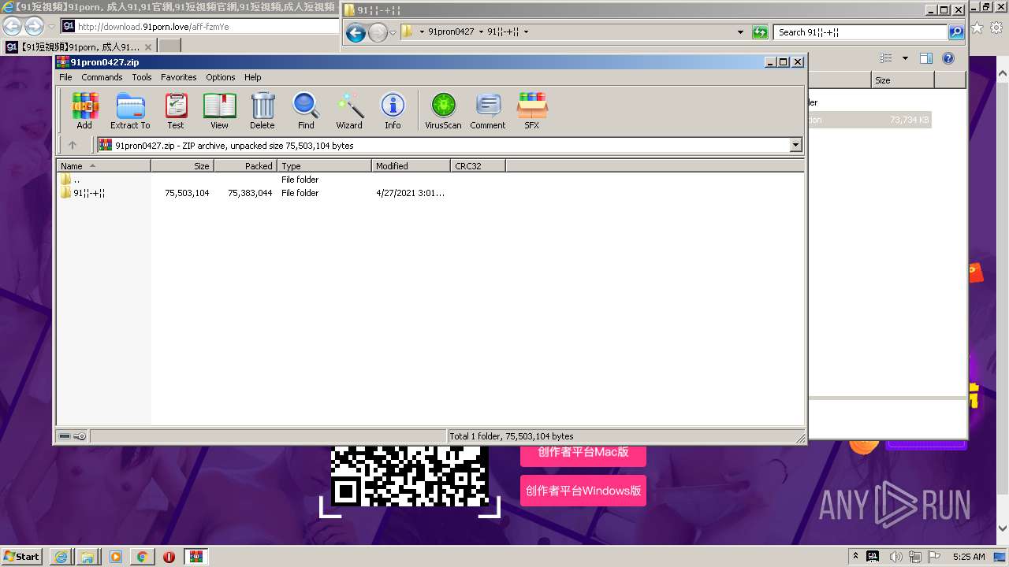
Task: Click the Delete trash icon
Action: tap(262, 110)
